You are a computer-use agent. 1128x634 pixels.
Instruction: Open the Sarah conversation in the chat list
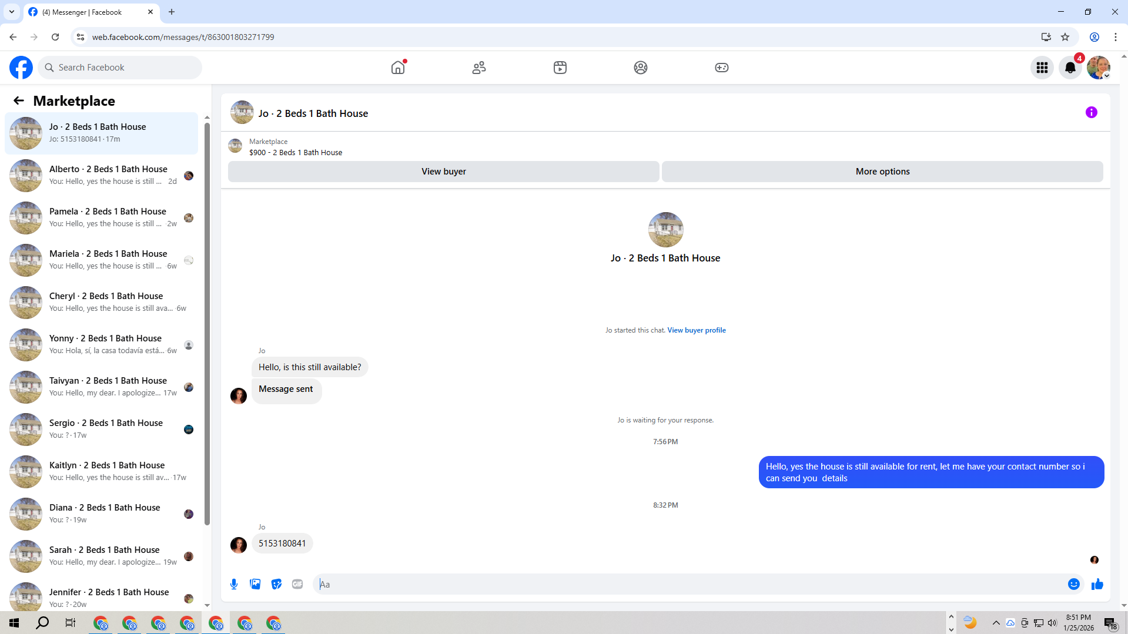point(101,556)
